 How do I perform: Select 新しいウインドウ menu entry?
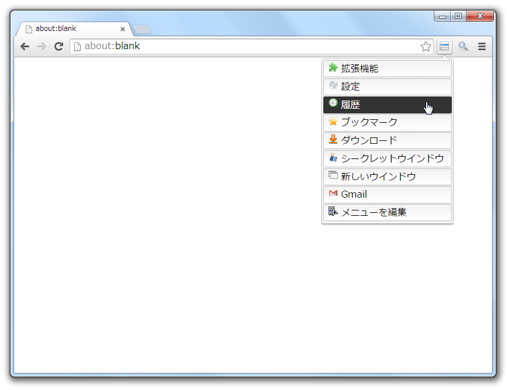pyautogui.click(x=388, y=177)
